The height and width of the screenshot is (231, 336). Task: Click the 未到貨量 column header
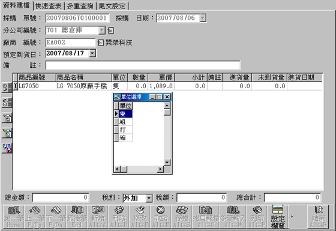(269, 77)
